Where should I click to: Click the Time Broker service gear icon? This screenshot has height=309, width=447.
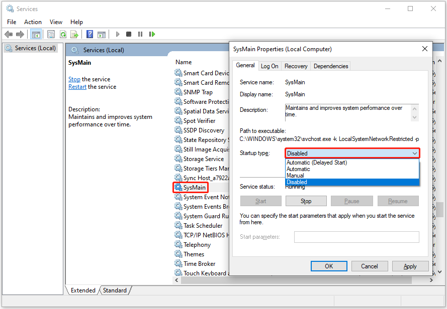(178, 263)
